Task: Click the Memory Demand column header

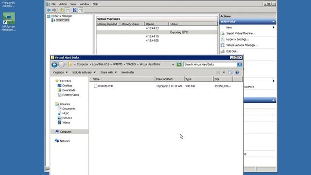Action: [x=108, y=24]
